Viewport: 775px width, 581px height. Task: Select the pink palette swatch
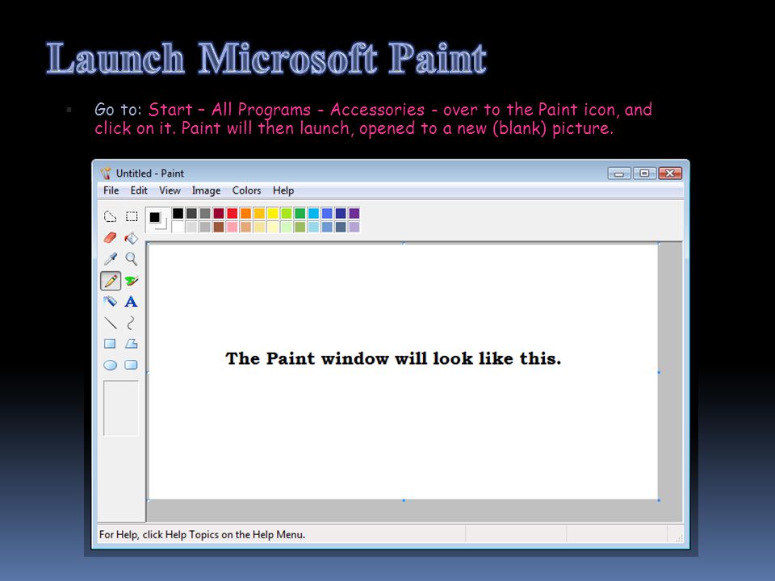[x=232, y=227]
